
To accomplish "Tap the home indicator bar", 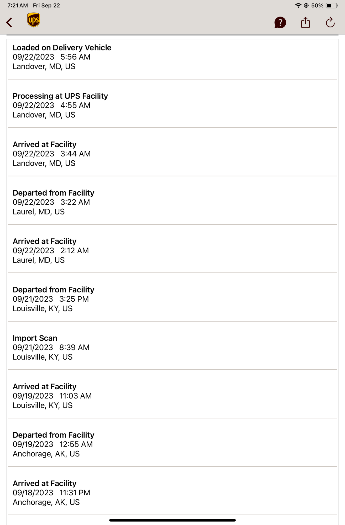I will coord(172,520).
